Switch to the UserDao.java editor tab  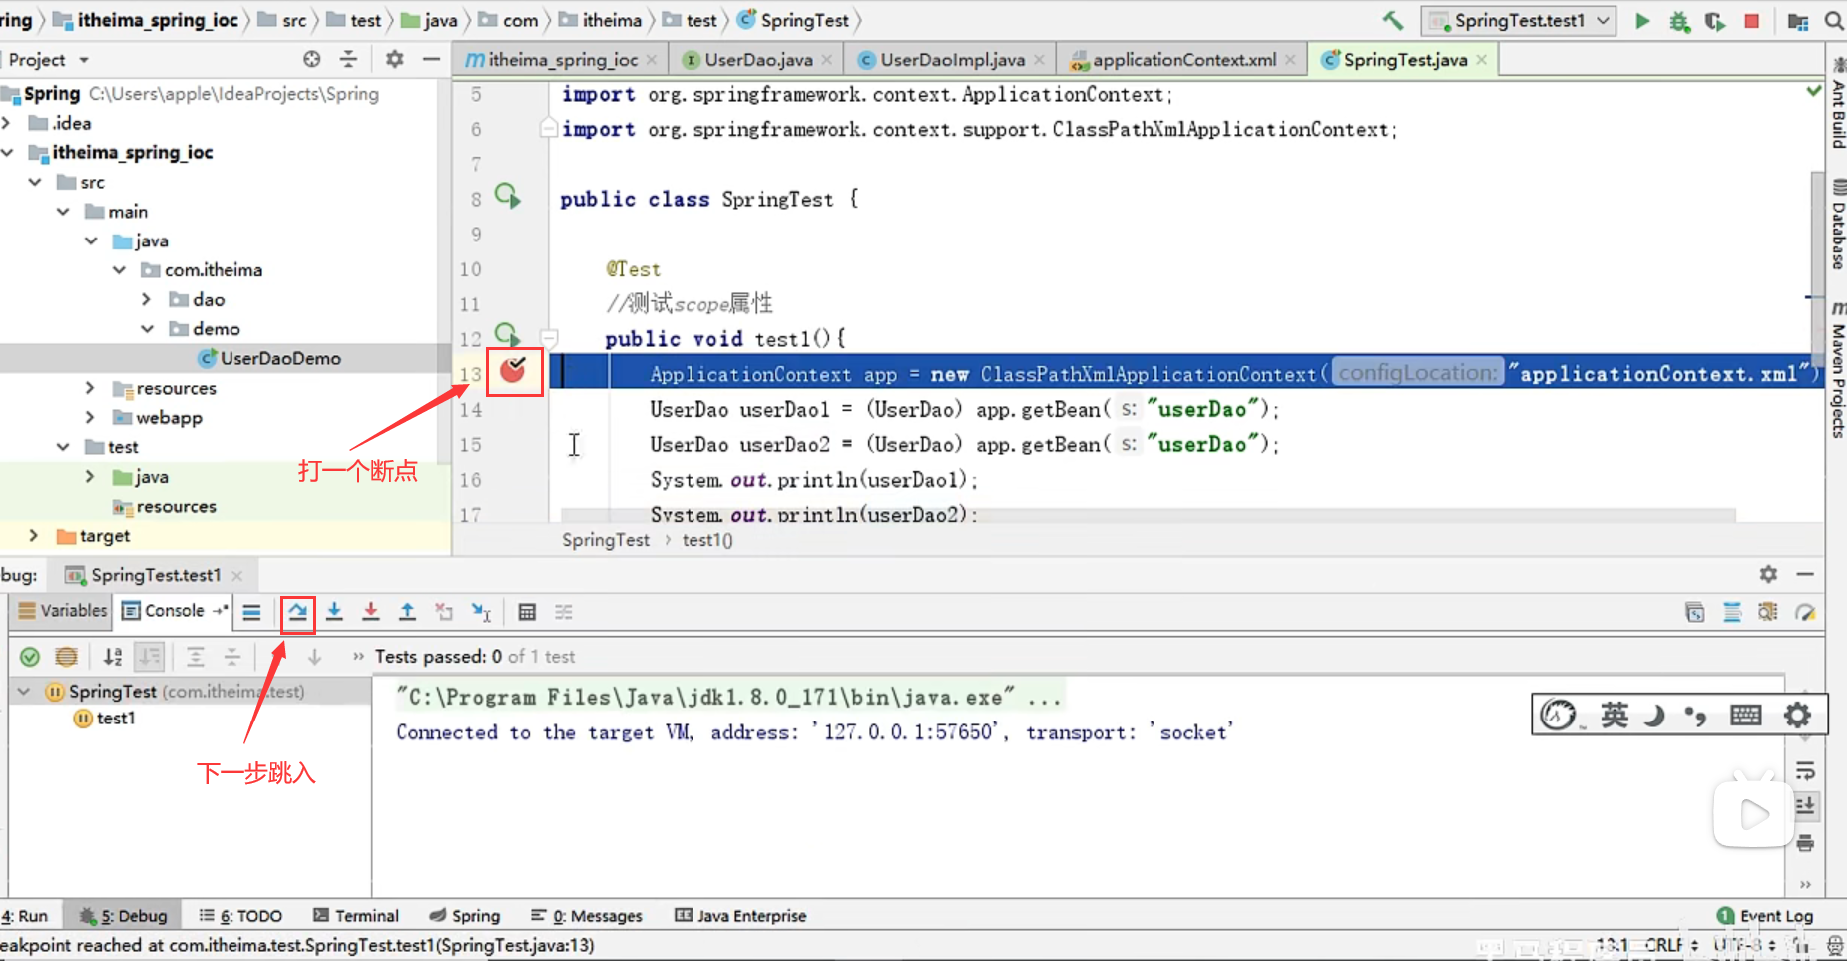[x=758, y=60]
